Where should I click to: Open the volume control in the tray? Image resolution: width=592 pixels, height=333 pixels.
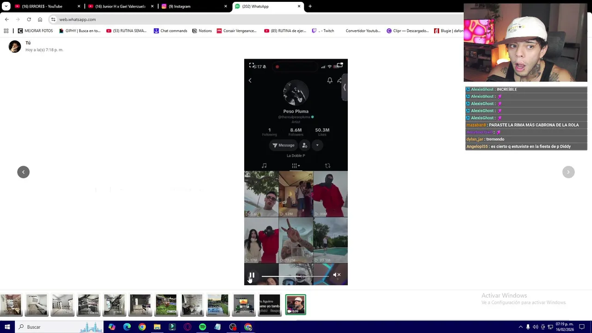(536, 327)
